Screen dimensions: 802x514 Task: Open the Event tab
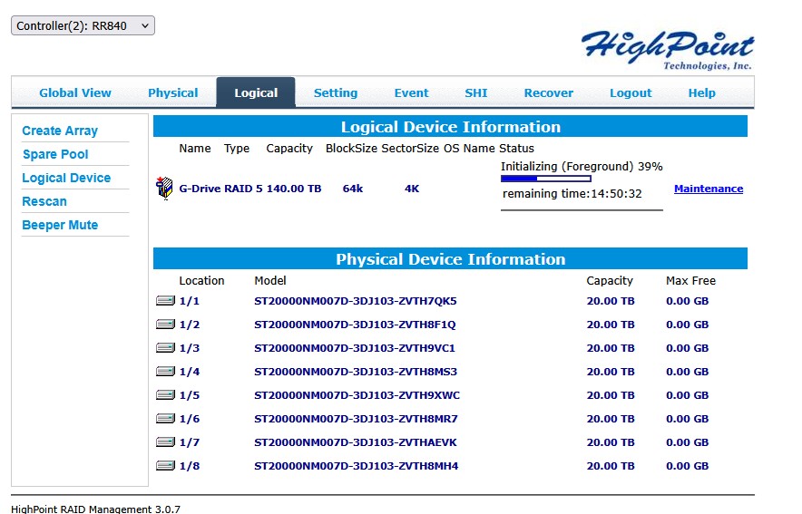pyautogui.click(x=411, y=93)
